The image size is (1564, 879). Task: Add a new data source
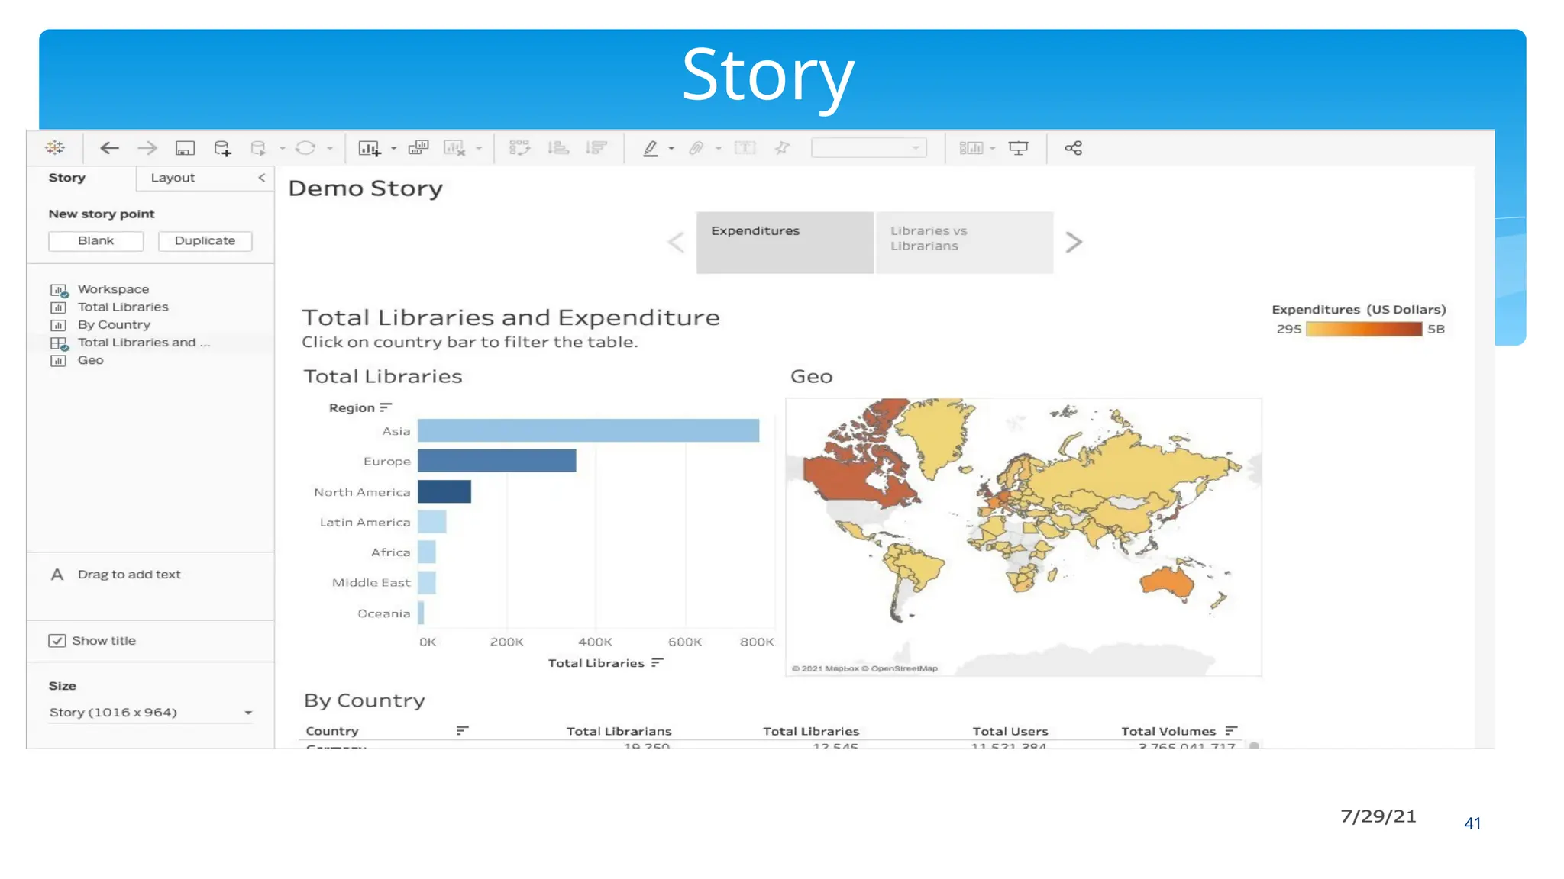pyautogui.click(x=222, y=148)
